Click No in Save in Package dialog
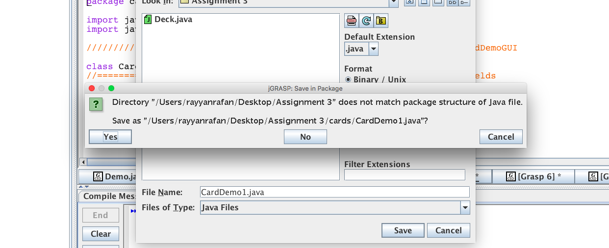The height and width of the screenshot is (248, 609). click(x=305, y=137)
